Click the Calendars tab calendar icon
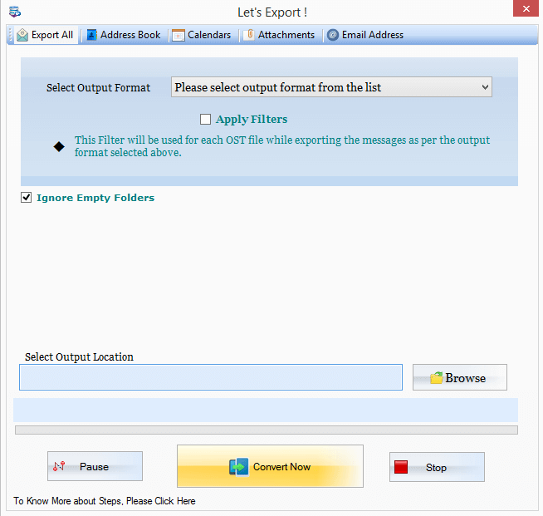Viewport: 543px width, 516px height. pyautogui.click(x=179, y=35)
